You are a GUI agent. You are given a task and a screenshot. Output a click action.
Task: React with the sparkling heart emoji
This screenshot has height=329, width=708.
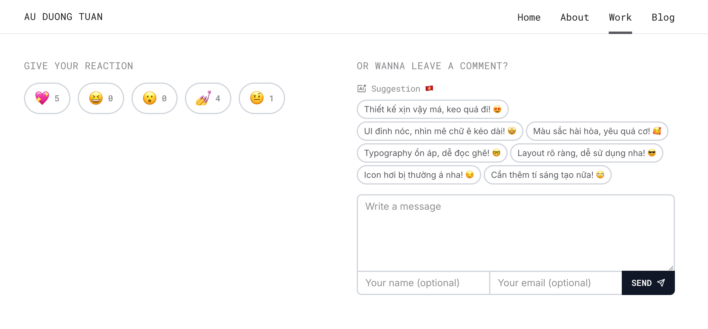[x=47, y=98]
